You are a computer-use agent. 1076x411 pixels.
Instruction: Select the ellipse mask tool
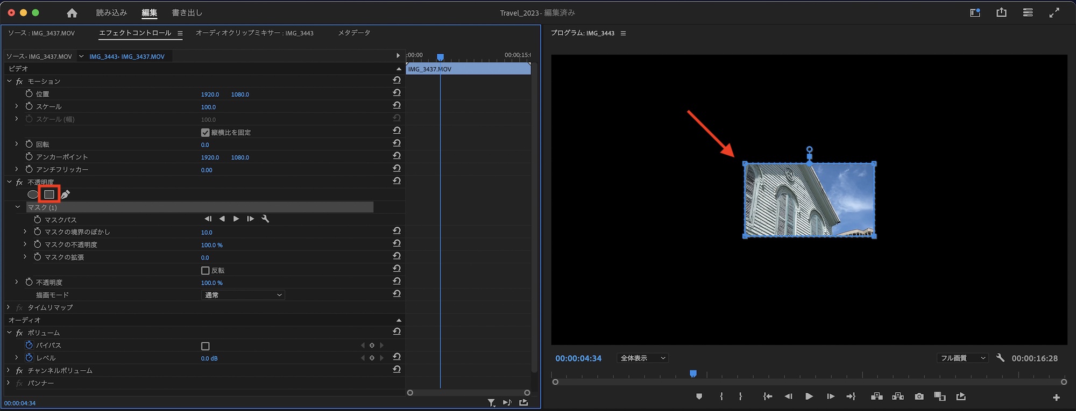33,194
